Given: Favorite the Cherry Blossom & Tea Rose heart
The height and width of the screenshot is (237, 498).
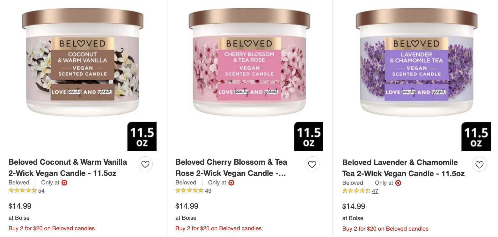Looking at the screenshot, I should point(312,164).
